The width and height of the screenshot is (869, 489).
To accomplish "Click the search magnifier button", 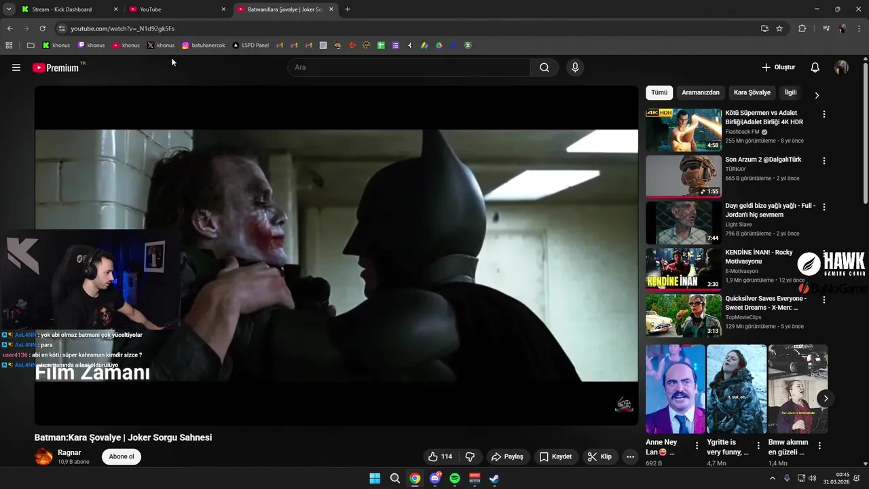I will tap(544, 67).
